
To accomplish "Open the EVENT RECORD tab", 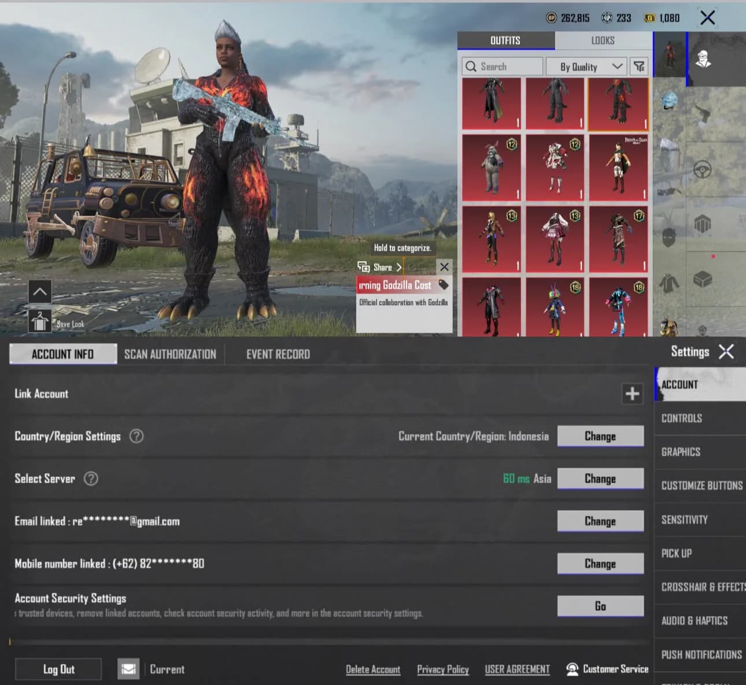I will coord(278,354).
